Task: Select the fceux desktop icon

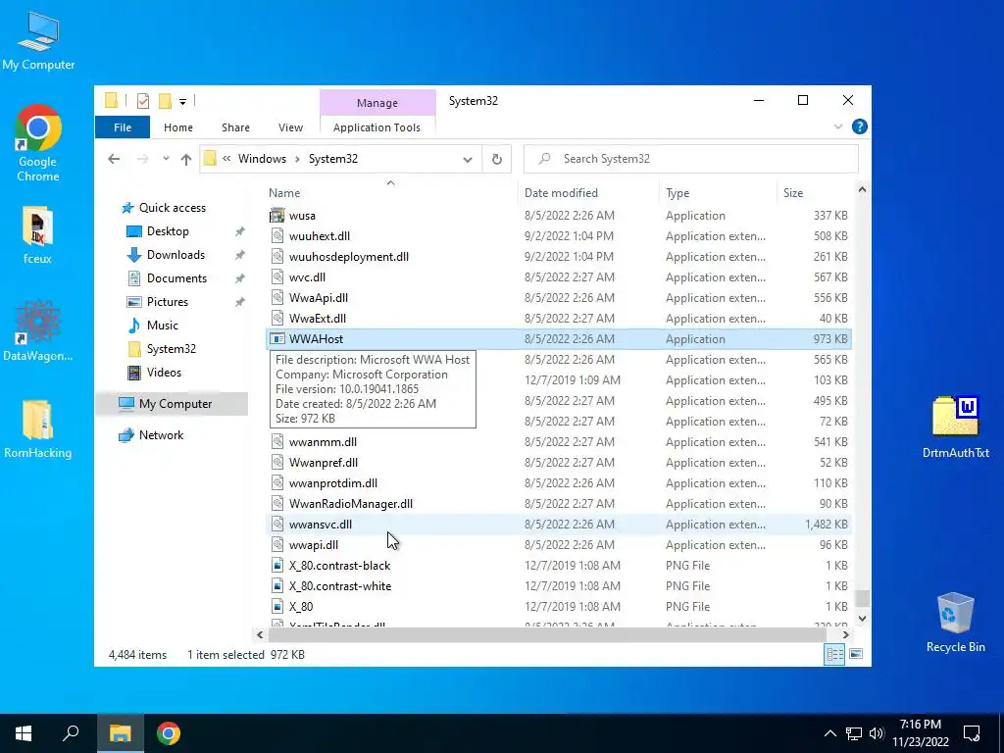Action: tap(37, 236)
